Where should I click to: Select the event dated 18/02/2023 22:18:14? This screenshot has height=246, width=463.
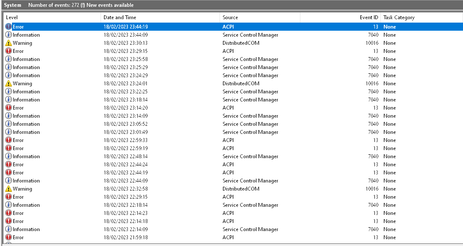[125, 205]
